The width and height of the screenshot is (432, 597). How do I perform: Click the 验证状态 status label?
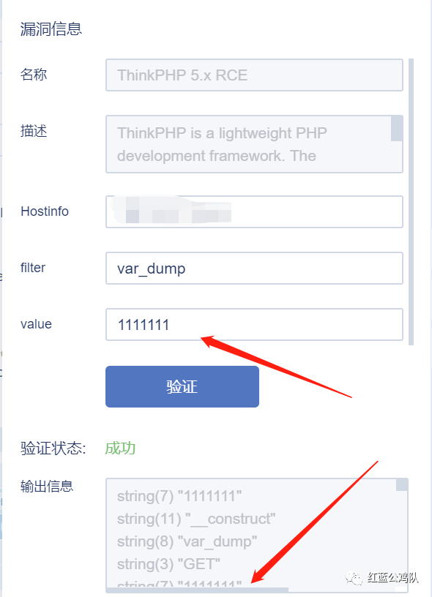click(x=53, y=448)
